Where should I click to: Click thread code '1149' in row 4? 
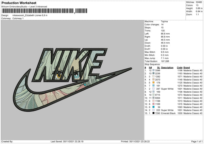tap(180, 79)
